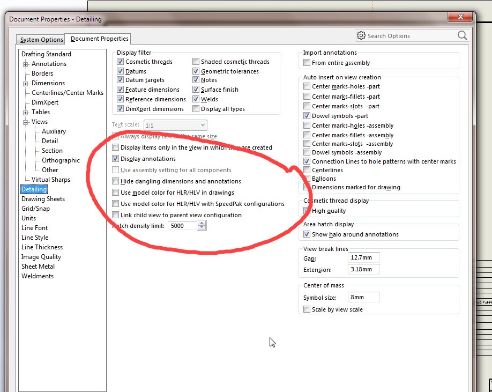The height and width of the screenshot is (392, 492).
Task: Expand the Tables tree node
Action: (25, 113)
